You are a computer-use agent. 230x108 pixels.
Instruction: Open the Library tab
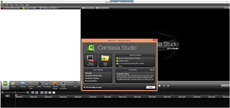pyautogui.click(x=13, y=85)
